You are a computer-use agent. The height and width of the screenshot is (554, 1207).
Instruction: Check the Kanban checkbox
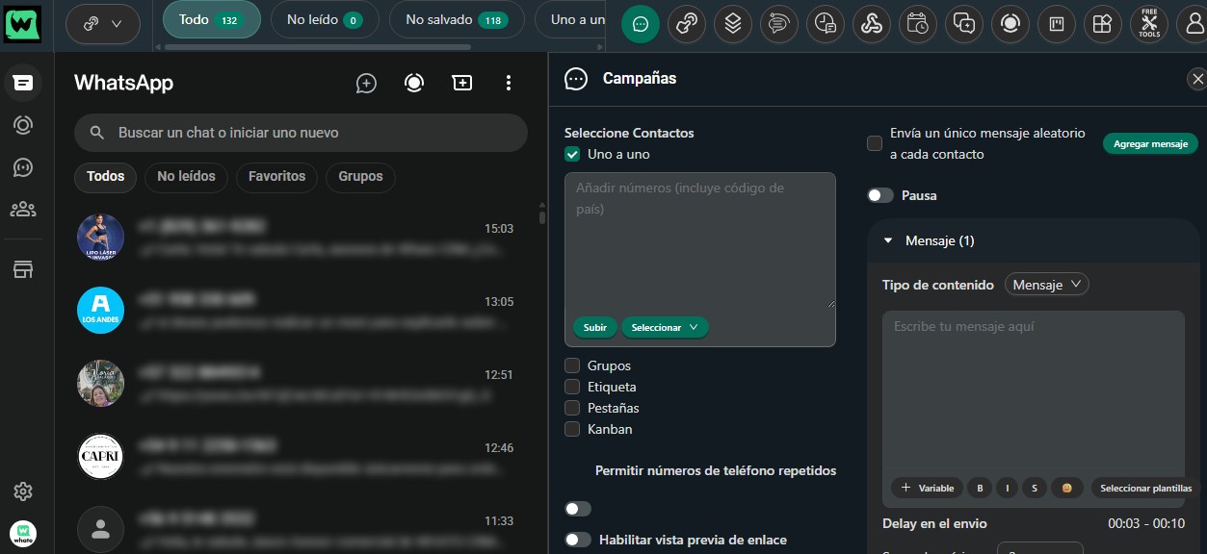(x=572, y=429)
